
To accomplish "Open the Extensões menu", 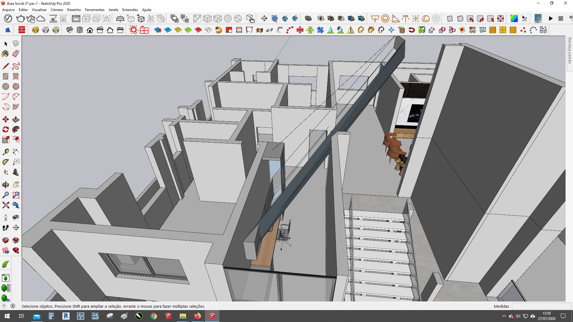I will [130, 10].
